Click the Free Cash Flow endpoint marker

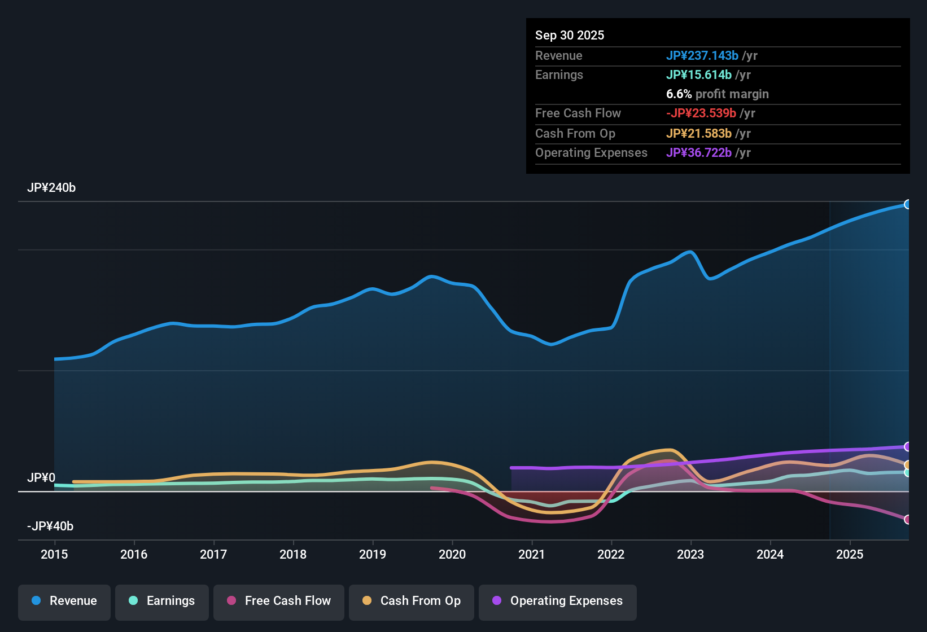907,519
